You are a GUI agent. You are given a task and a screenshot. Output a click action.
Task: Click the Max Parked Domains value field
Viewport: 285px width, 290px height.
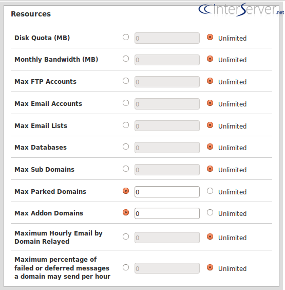(167, 192)
